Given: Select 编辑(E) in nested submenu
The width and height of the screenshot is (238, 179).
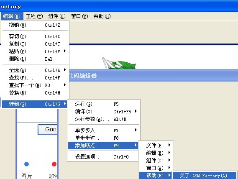Looking at the screenshot, I should (156, 153).
